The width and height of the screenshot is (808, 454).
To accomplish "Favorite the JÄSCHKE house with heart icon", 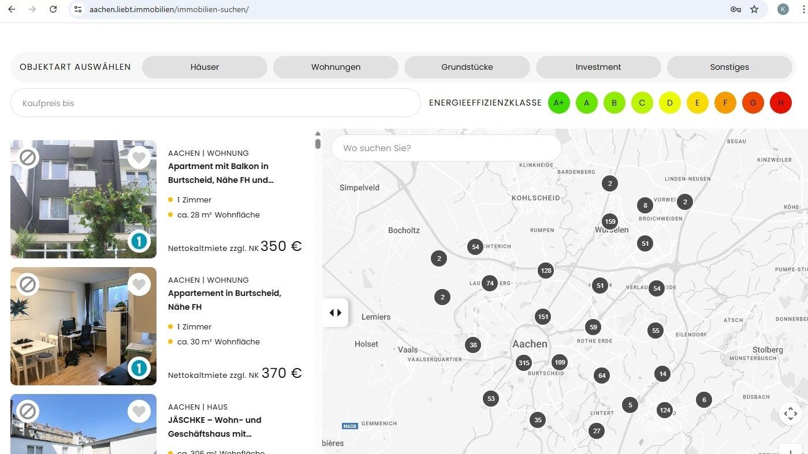I will (139, 411).
